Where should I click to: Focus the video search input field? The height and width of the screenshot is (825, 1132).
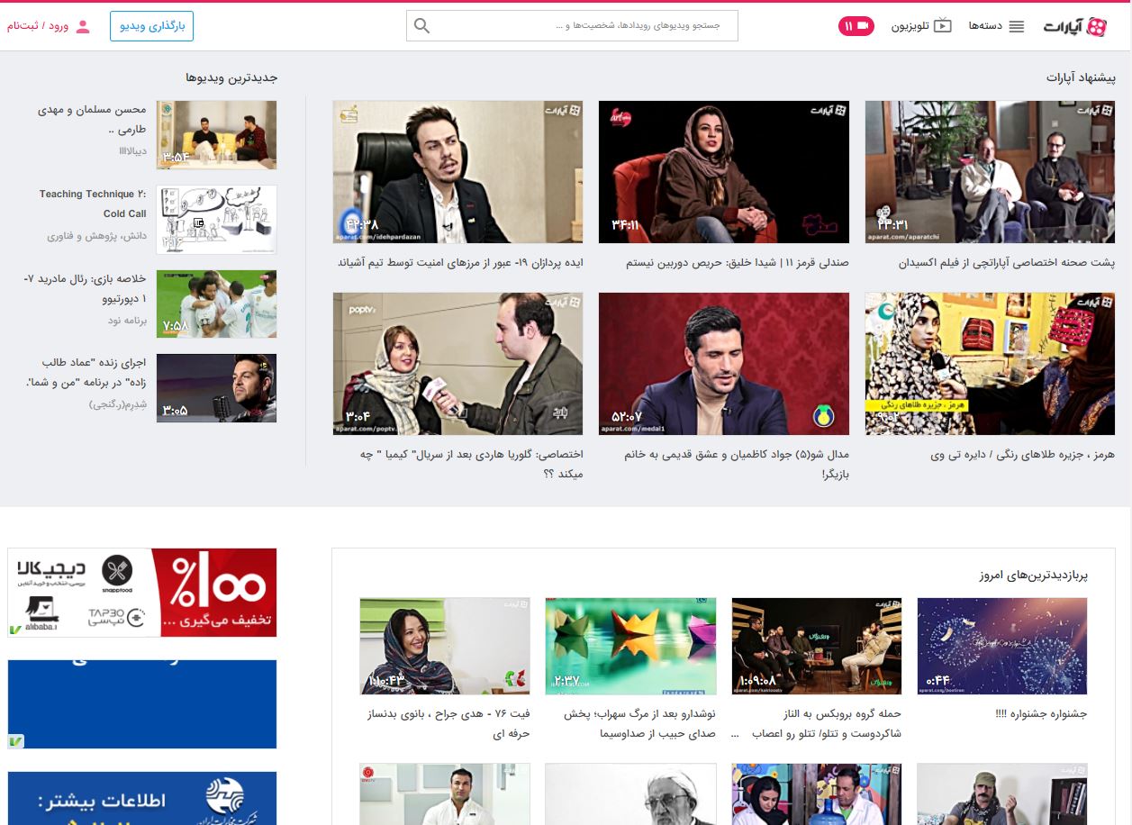572,26
